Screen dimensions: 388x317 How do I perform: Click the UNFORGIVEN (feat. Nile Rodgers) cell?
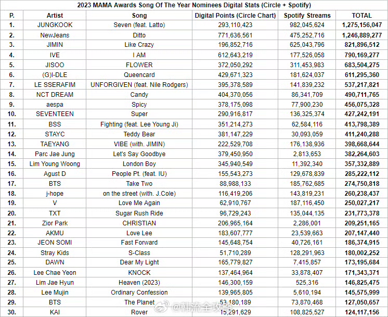point(139,85)
